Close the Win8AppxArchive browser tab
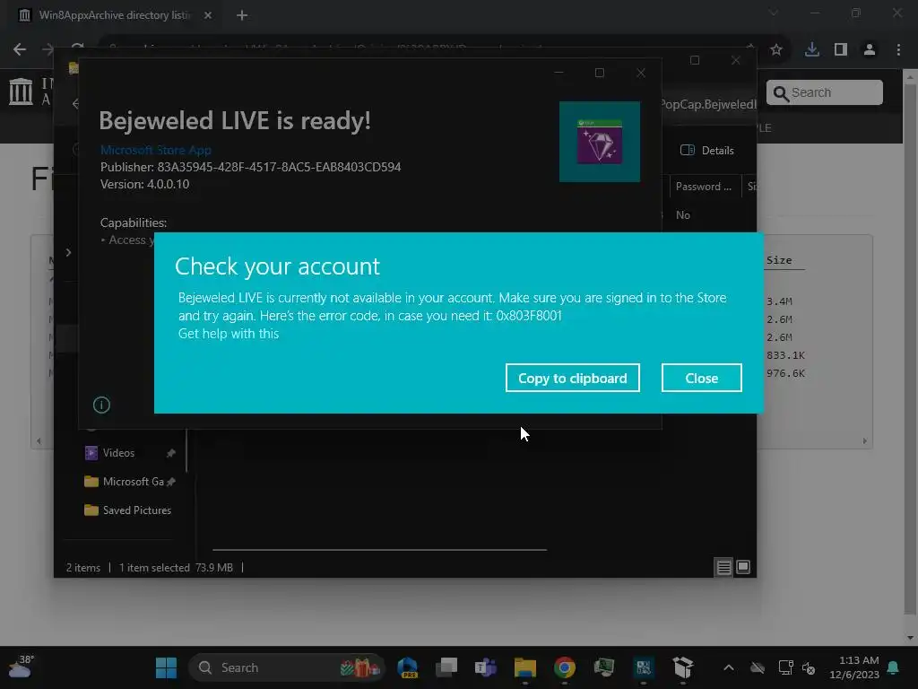This screenshot has width=918, height=689. point(208,15)
